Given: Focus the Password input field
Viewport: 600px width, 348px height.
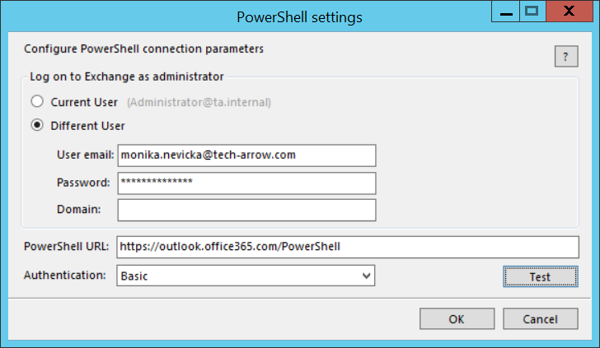Looking at the screenshot, I should [x=246, y=183].
